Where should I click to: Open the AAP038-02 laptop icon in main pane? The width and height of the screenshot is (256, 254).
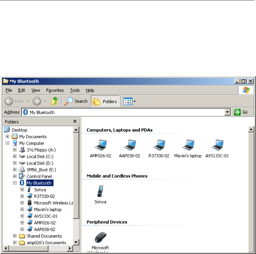click(130, 145)
